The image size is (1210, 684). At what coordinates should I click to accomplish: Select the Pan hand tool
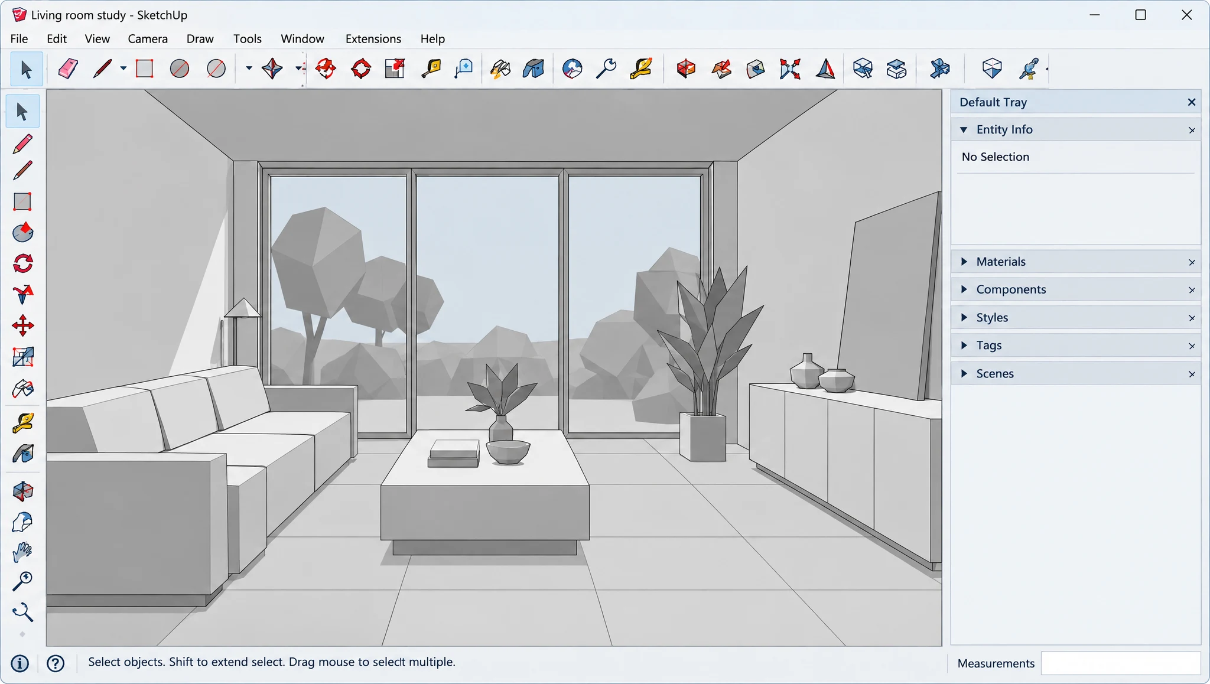pyautogui.click(x=22, y=552)
